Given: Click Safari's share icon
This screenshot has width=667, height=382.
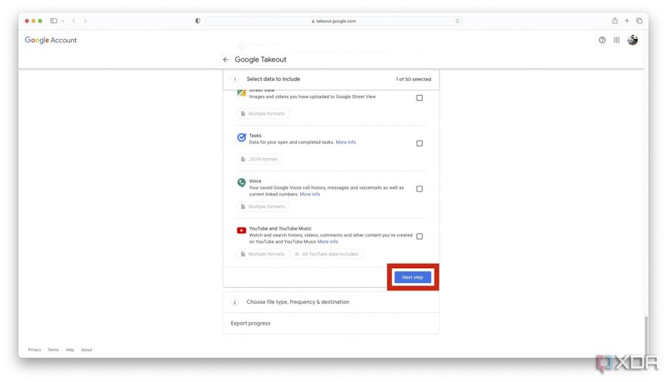Looking at the screenshot, I should click(614, 21).
